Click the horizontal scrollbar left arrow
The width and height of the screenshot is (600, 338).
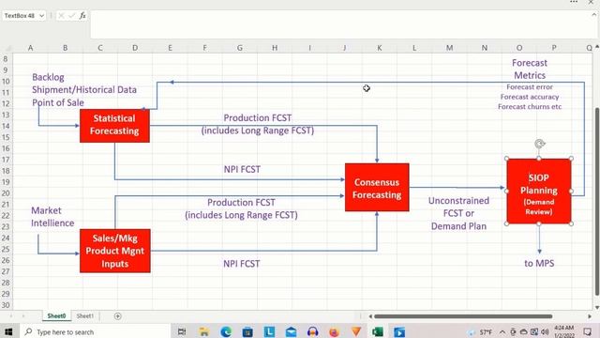pyautogui.click(x=370, y=316)
